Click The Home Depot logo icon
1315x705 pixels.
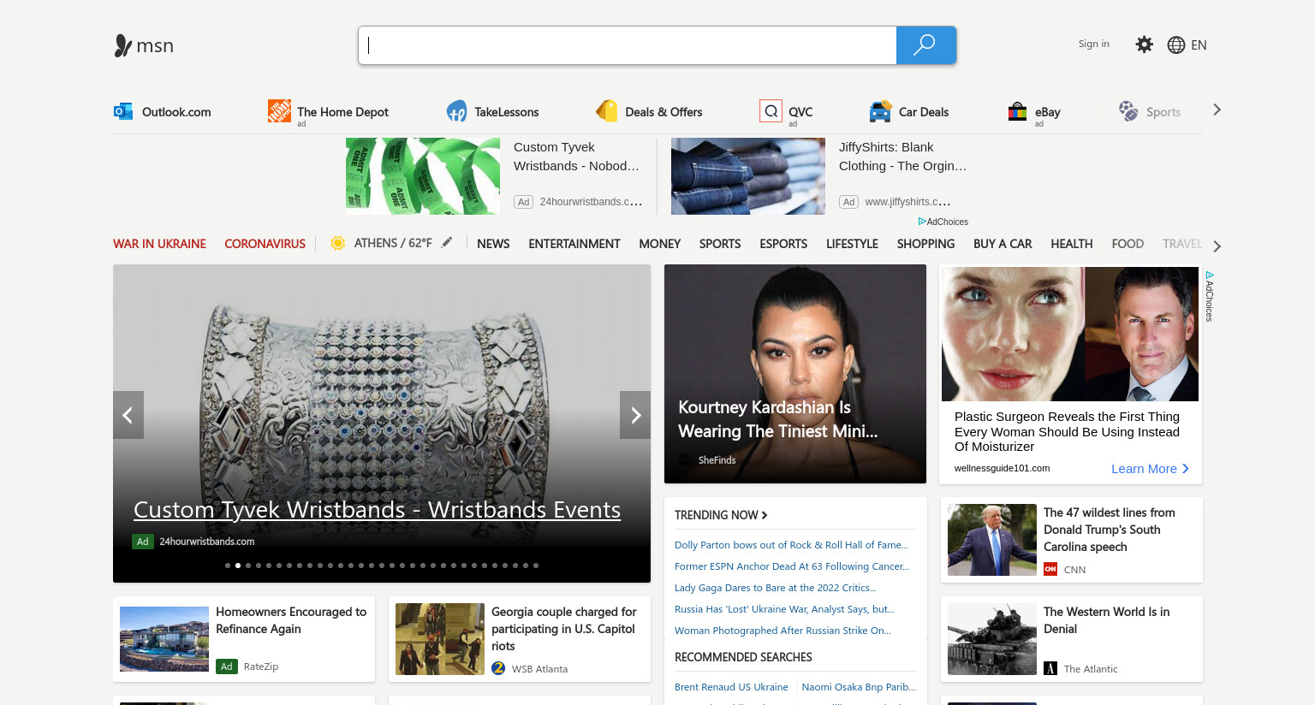tap(279, 110)
